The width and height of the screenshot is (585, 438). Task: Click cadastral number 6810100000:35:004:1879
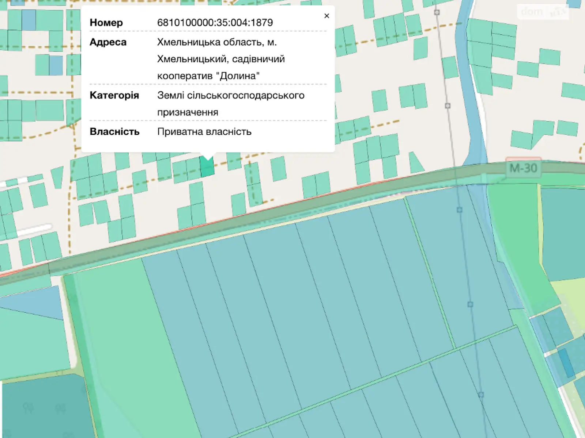tap(215, 23)
